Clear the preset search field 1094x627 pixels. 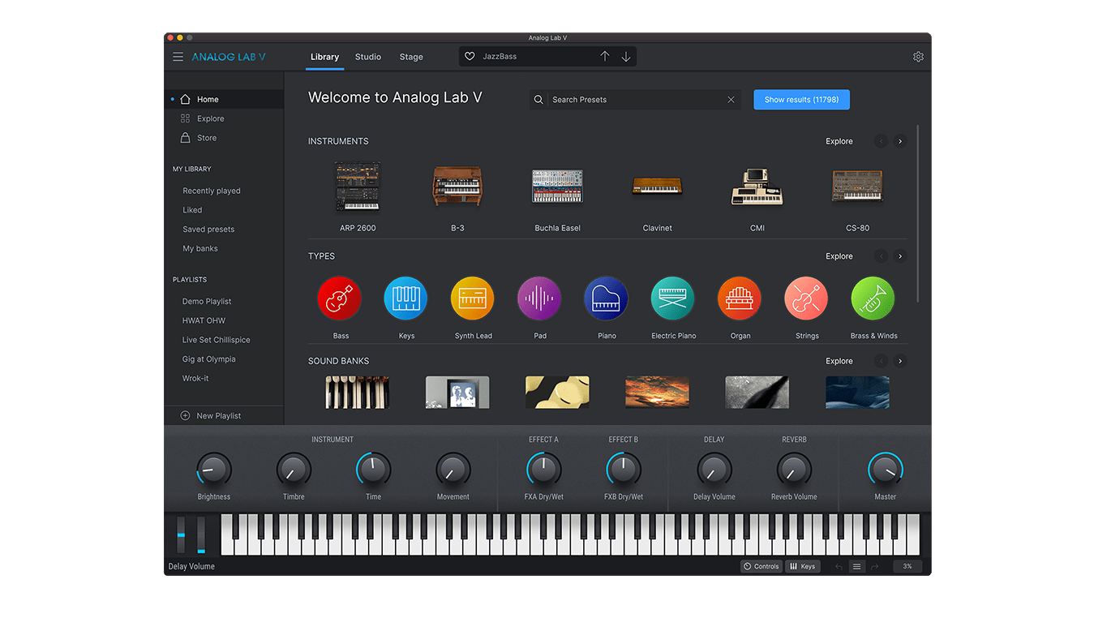tap(731, 100)
